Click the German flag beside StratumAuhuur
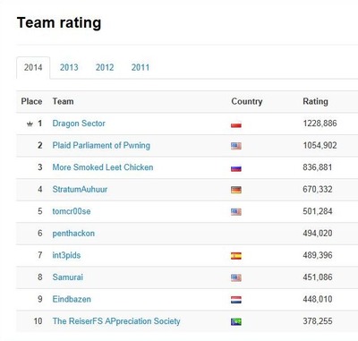 236,190
